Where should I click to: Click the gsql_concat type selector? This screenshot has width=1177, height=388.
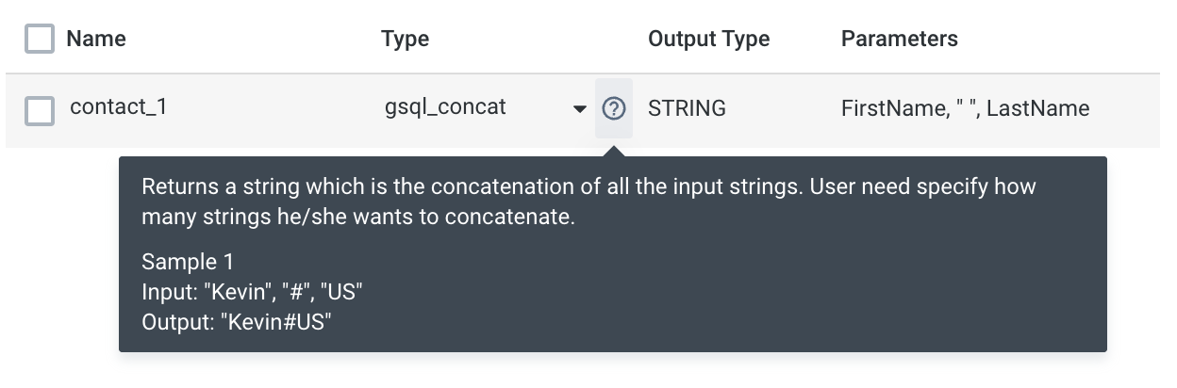[x=445, y=107]
